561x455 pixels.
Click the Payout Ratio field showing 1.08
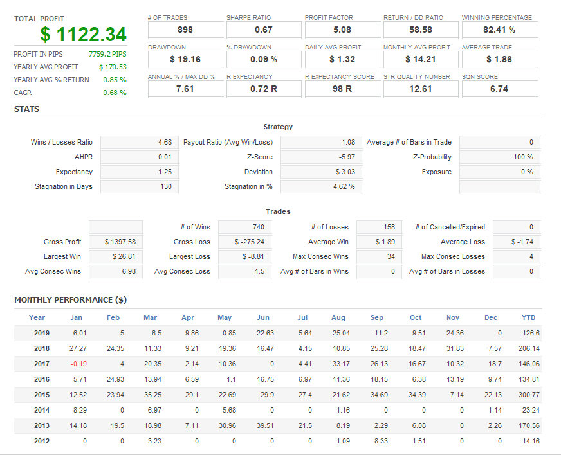click(321, 142)
